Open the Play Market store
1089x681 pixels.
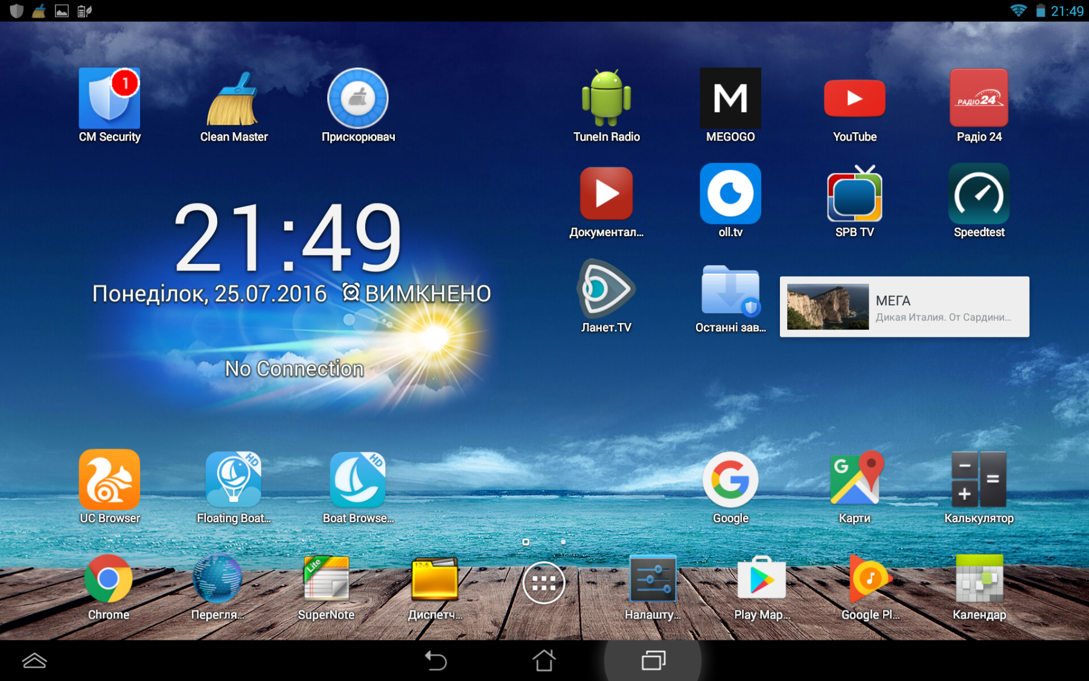pyautogui.click(x=761, y=580)
